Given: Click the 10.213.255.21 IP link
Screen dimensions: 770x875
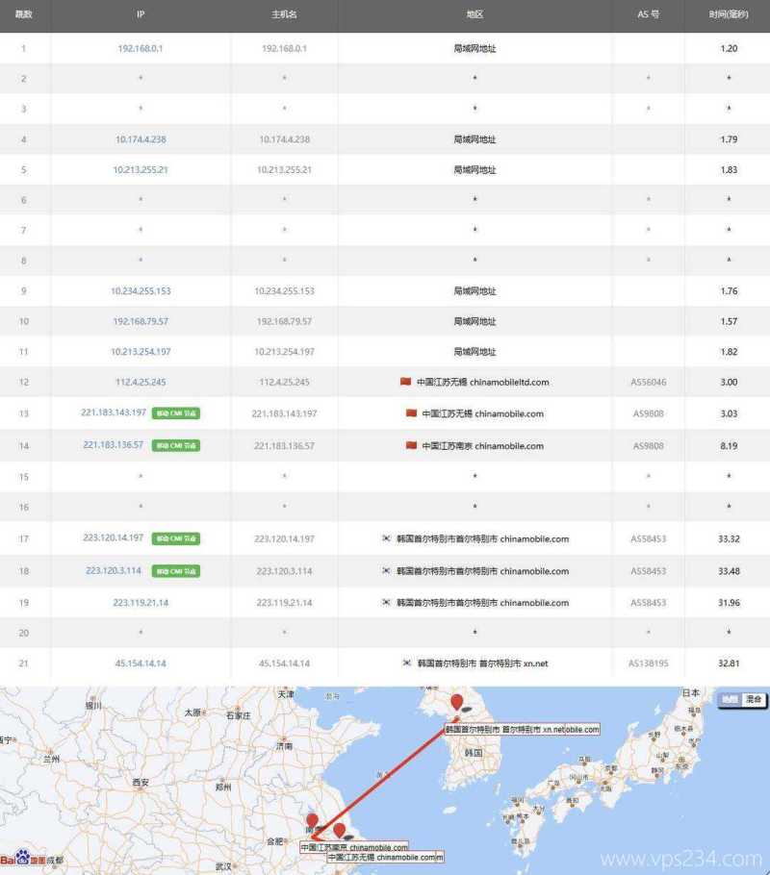Looking at the screenshot, I should (x=141, y=169).
